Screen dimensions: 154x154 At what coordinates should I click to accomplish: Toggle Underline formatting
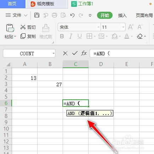click(x=80, y=36)
